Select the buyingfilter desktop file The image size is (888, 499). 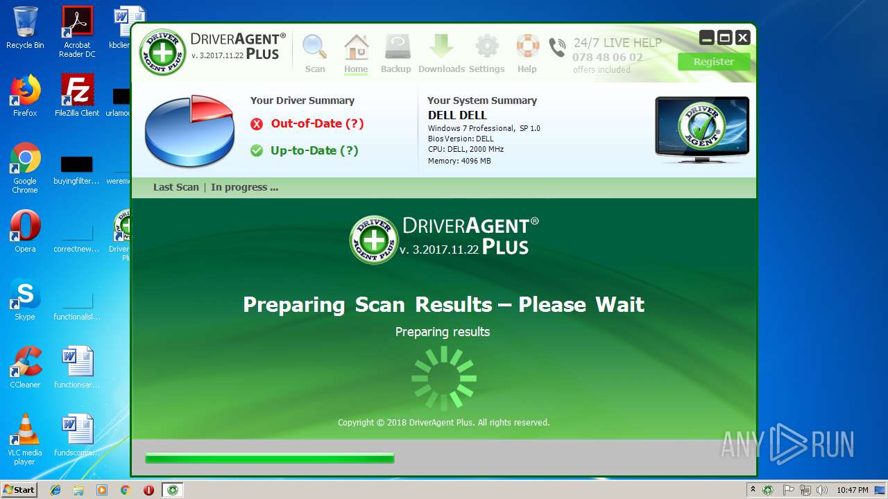[77, 170]
